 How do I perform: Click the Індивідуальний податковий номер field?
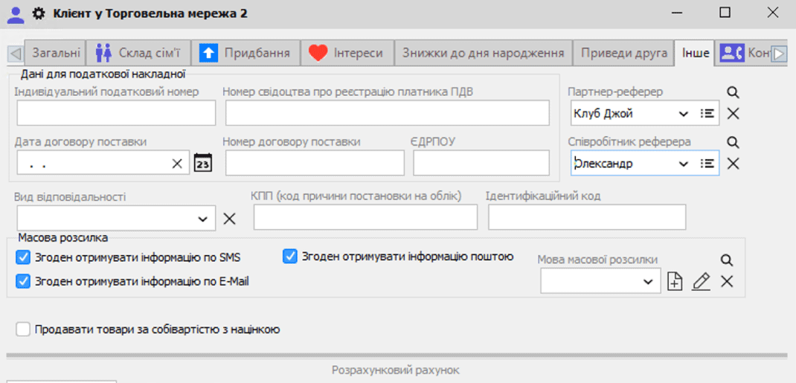[x=116, y=112]
